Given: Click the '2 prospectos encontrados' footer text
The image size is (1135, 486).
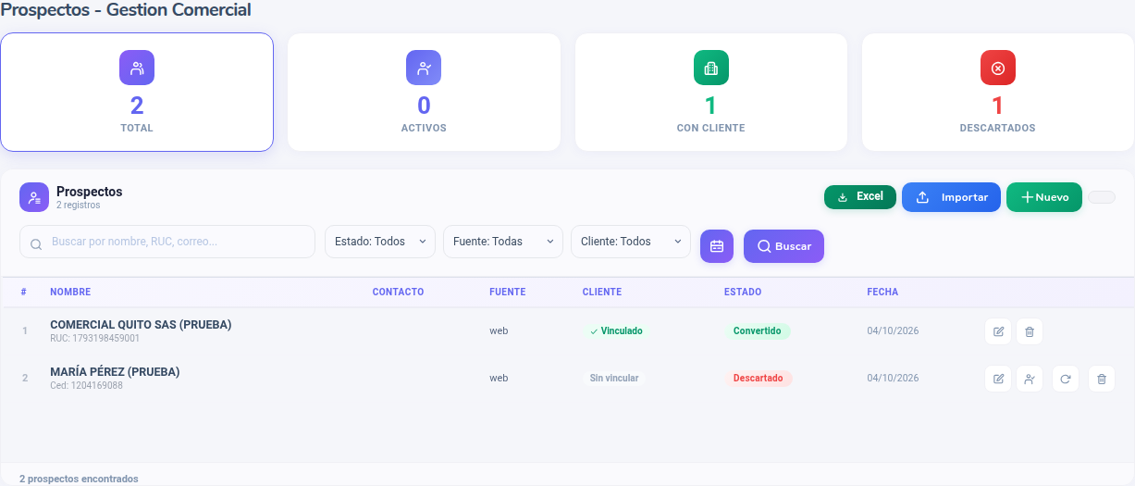Looking at the screenshot, I should 79,479.
